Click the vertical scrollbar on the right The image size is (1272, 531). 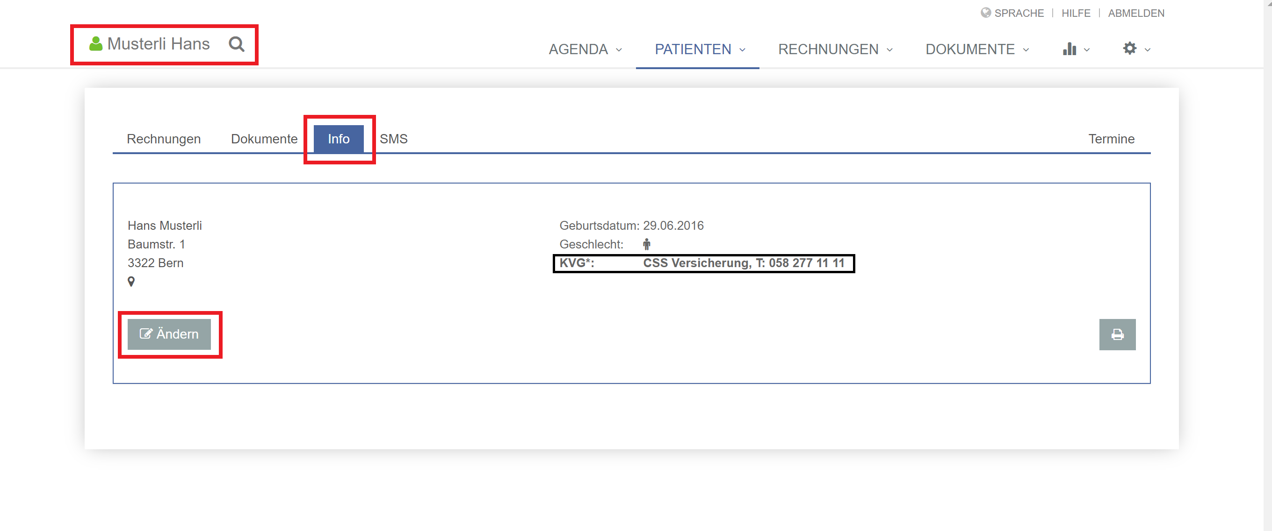click(1267, 265)
